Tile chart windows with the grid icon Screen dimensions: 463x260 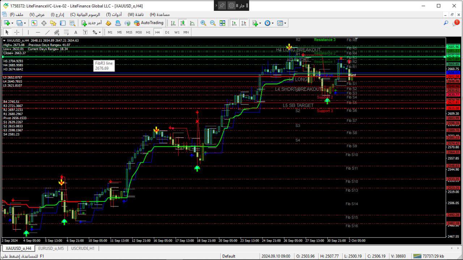point(222,23)
